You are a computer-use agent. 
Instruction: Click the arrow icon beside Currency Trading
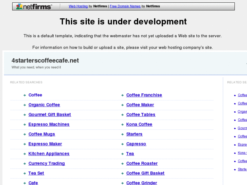[24, 164]
